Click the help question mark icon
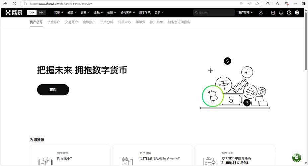The height and width of the screenshot is (166, 308). [289, 13]
